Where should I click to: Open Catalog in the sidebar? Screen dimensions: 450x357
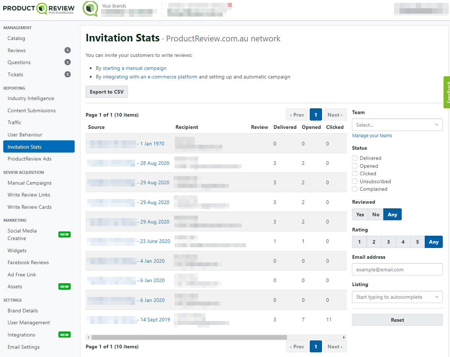pos(16,38)
